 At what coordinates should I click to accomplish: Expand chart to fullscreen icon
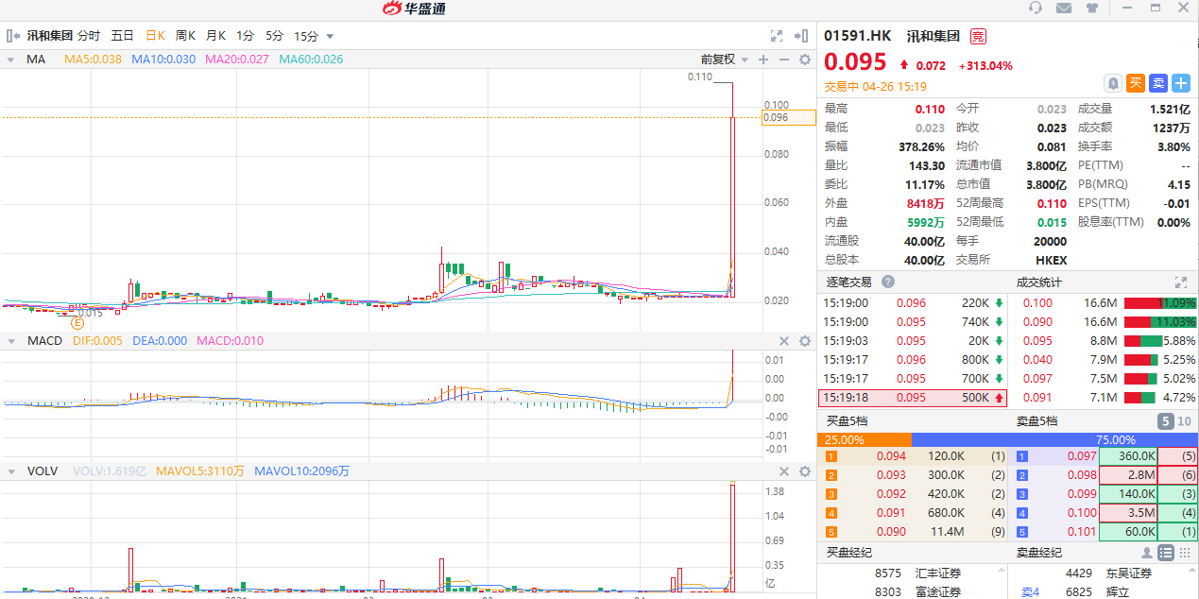(777, 36)
